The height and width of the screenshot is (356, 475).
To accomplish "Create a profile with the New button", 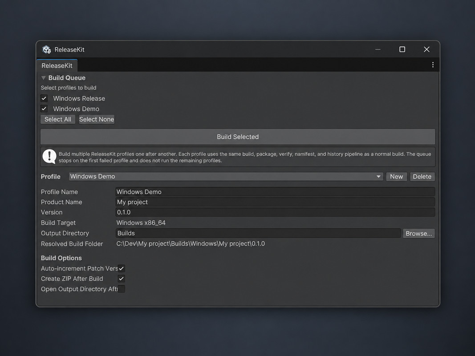I will point(397,177).
